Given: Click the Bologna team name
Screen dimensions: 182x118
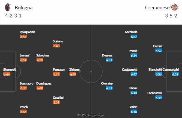Looking at the screenshot, I should point(24,8).
